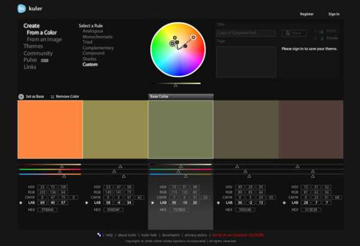Select the LAB radio button under the orange swatch
Image resolution: width=360 pixels, height=246 pixels.
(20, 203)
